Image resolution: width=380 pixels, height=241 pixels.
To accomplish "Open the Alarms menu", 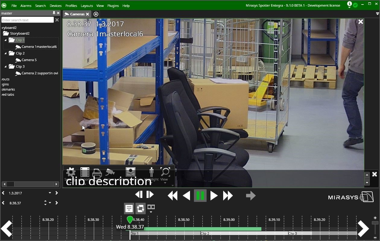I will 26,6.
